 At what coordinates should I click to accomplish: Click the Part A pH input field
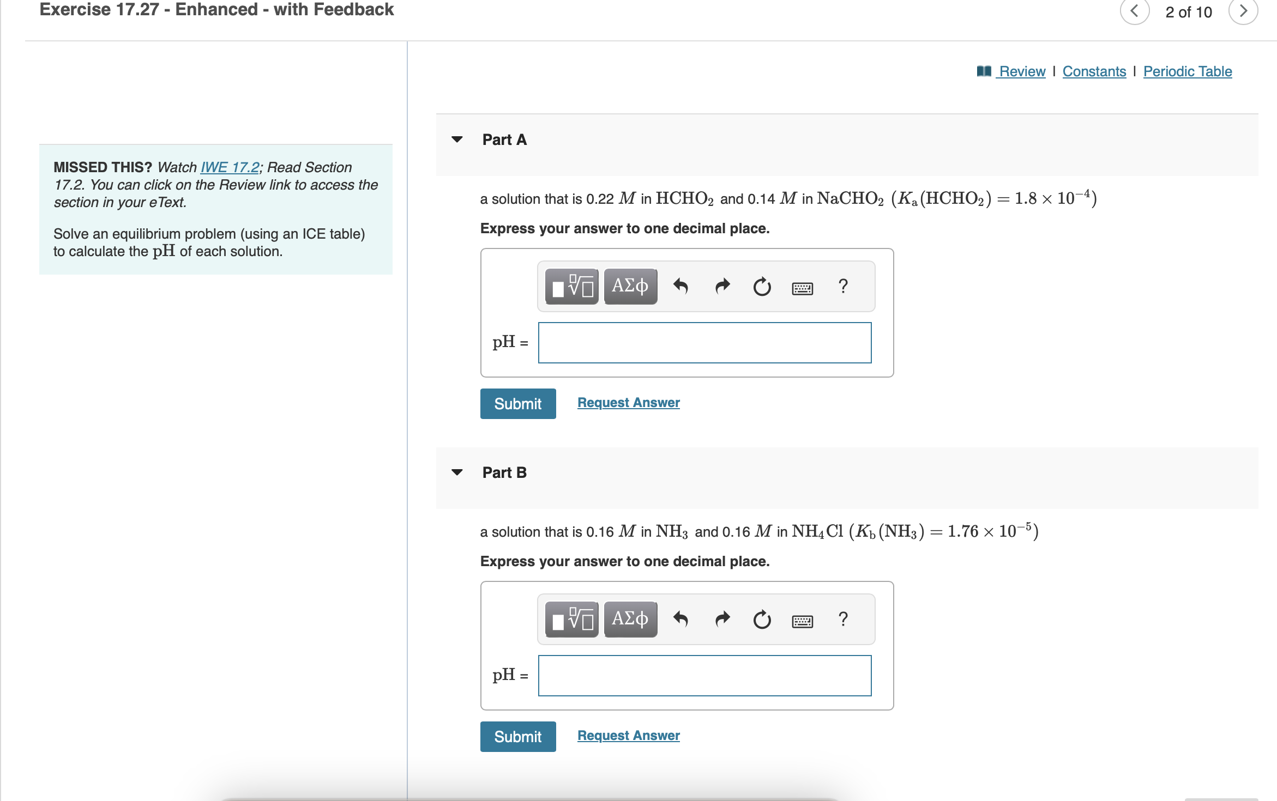coord(704,343)
